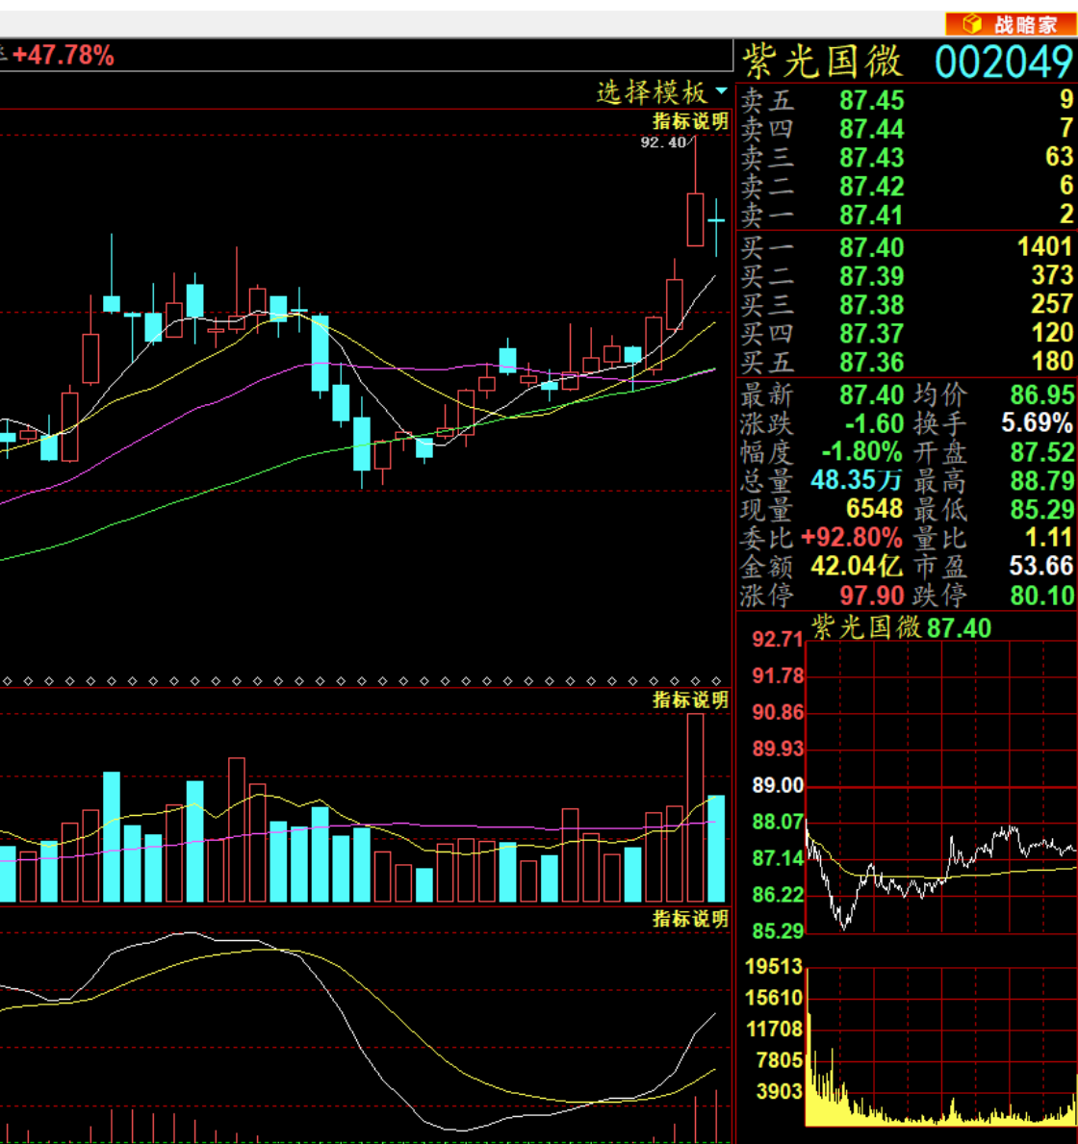
Task: Select the 买一 87.40 bid row
Action: (908, 247)
